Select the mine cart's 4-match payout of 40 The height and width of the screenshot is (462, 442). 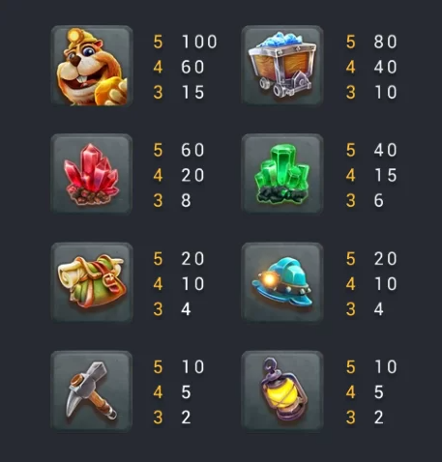tap(385, 67)
